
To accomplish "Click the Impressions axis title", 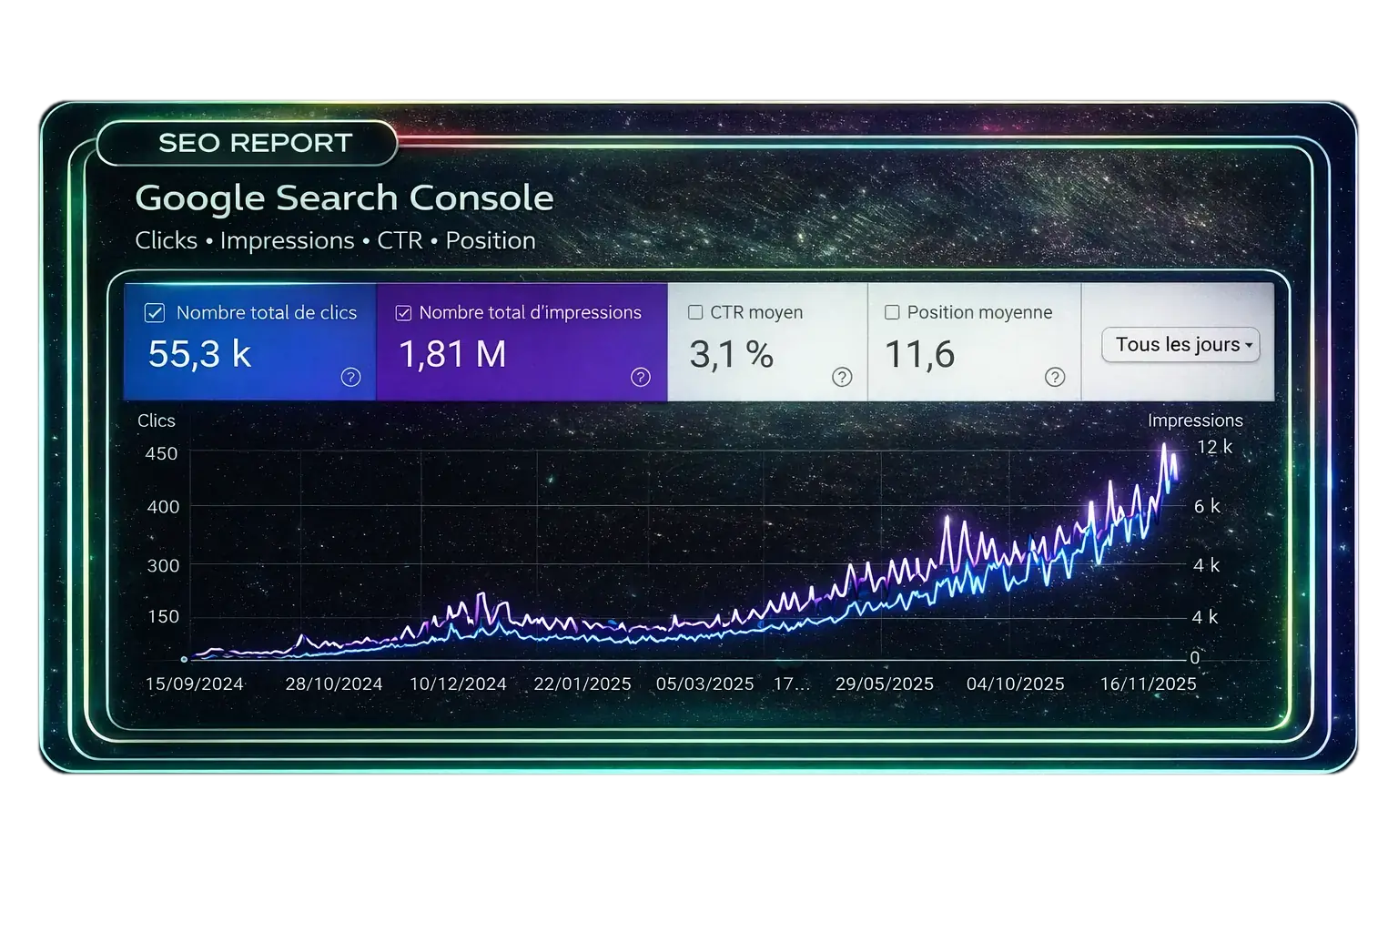I will tap(1195, 420).
